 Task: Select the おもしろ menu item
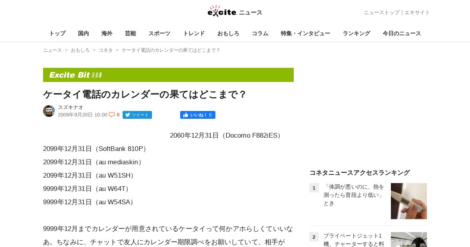(228, 33)
